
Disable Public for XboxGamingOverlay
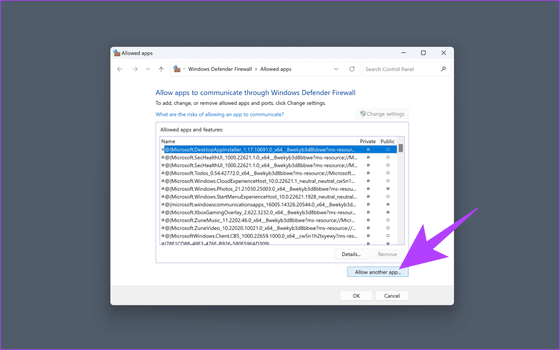point(388,212)
